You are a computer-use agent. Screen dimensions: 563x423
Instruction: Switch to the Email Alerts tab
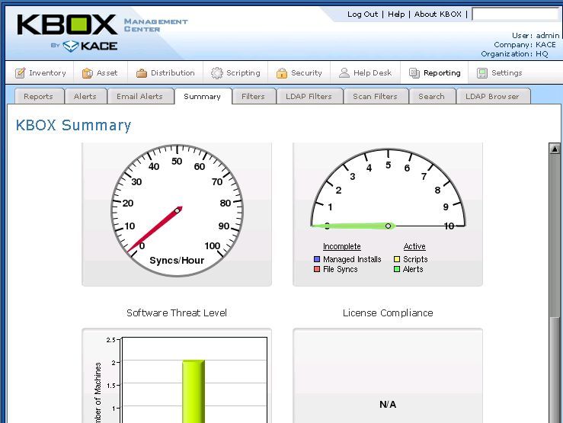click(x=140, y=96)
